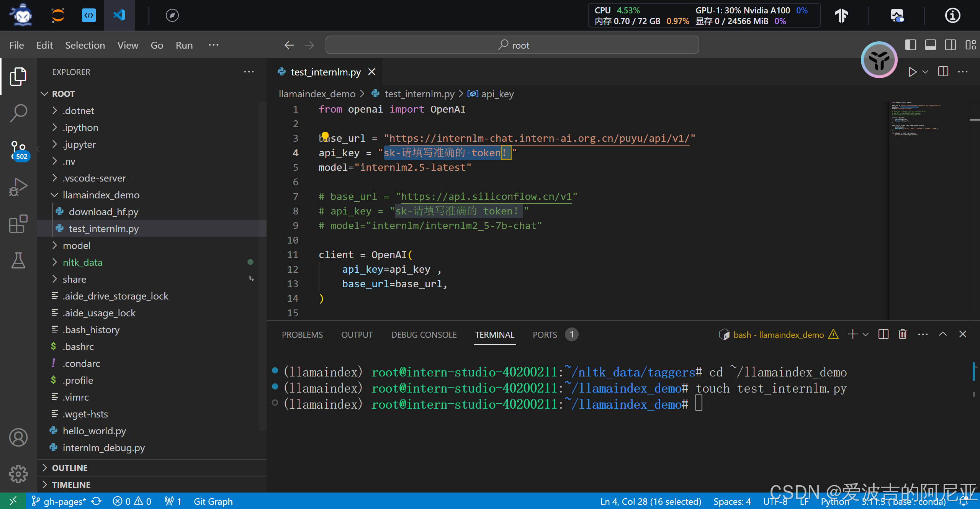
Task: Collapse the llamaindex_demo folder
Action: tap(101, 195)
